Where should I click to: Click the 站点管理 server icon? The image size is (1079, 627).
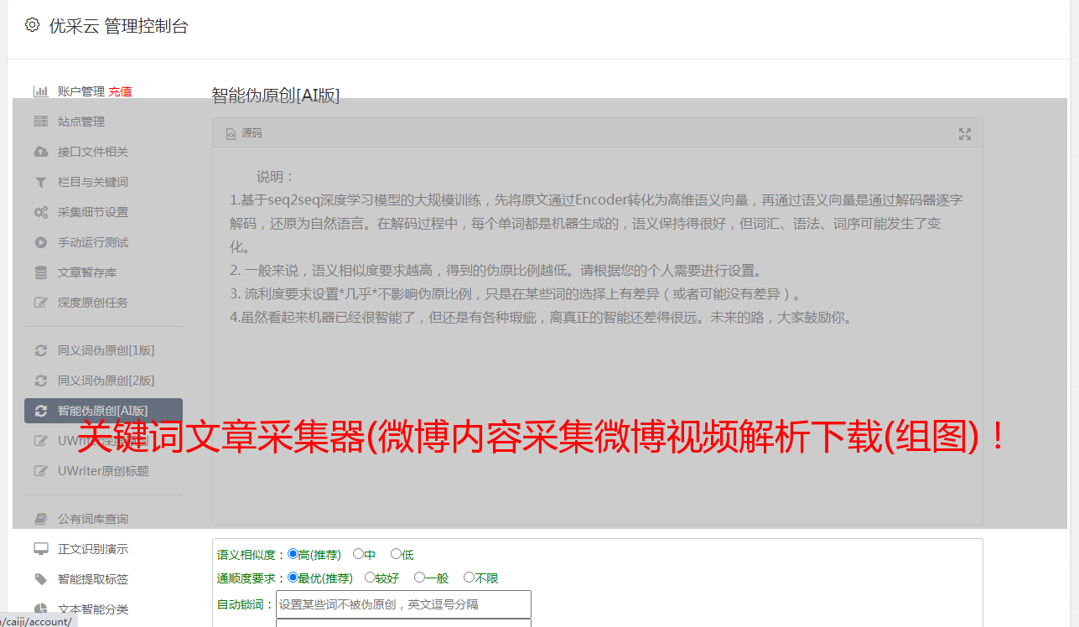coord(40,122)
